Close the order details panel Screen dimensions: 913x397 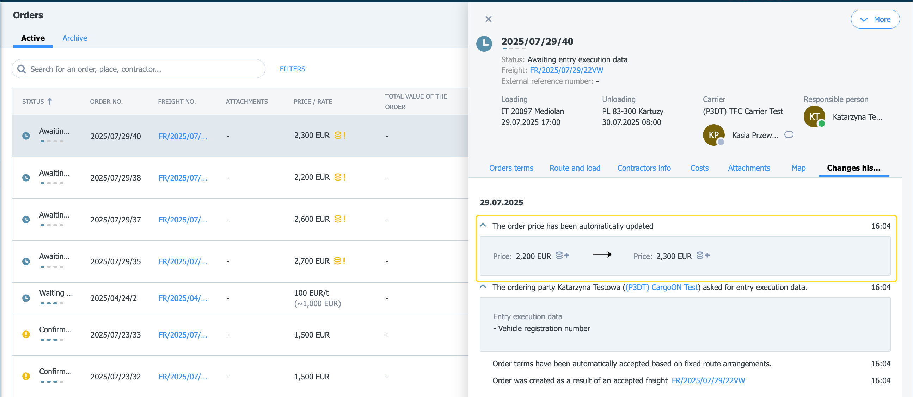pyautogui.click(x=488, y=19)
